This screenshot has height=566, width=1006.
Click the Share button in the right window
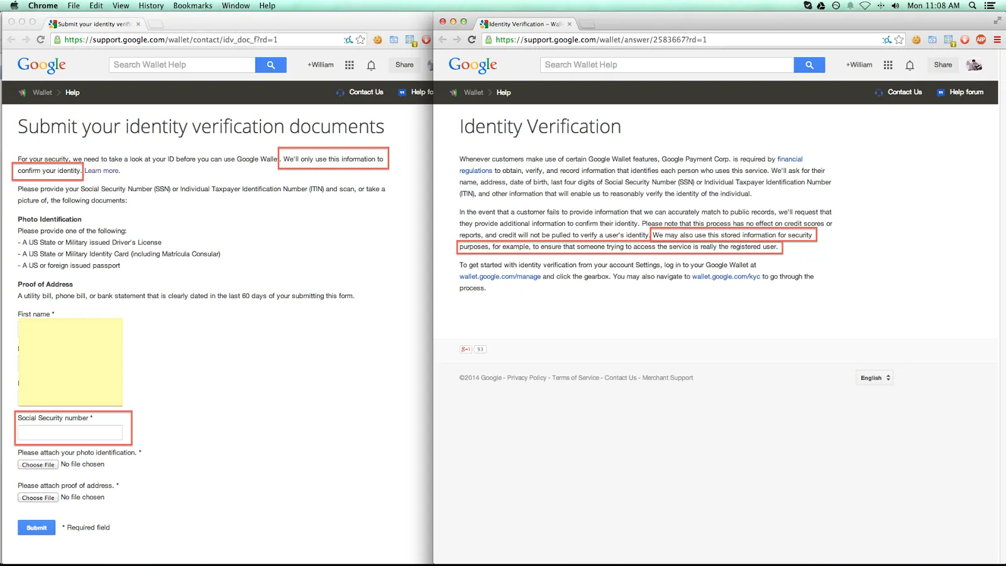point(943,65)
